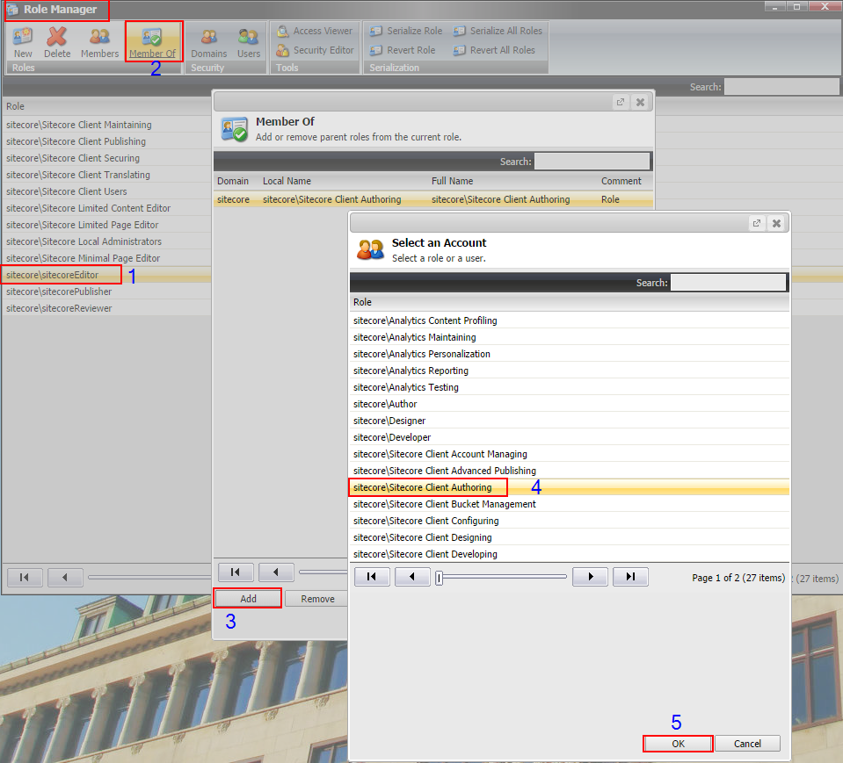
Task: Go to previous page in Member Of dialog
Action: (276, 572)
